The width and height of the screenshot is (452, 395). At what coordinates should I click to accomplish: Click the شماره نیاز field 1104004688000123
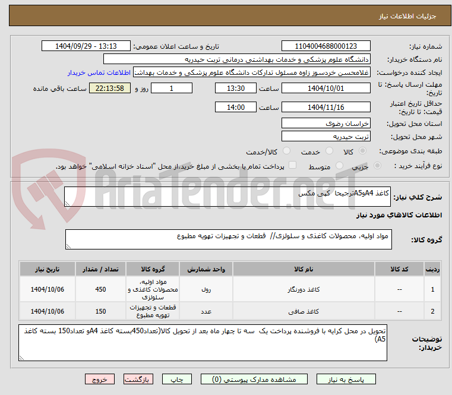325,46
